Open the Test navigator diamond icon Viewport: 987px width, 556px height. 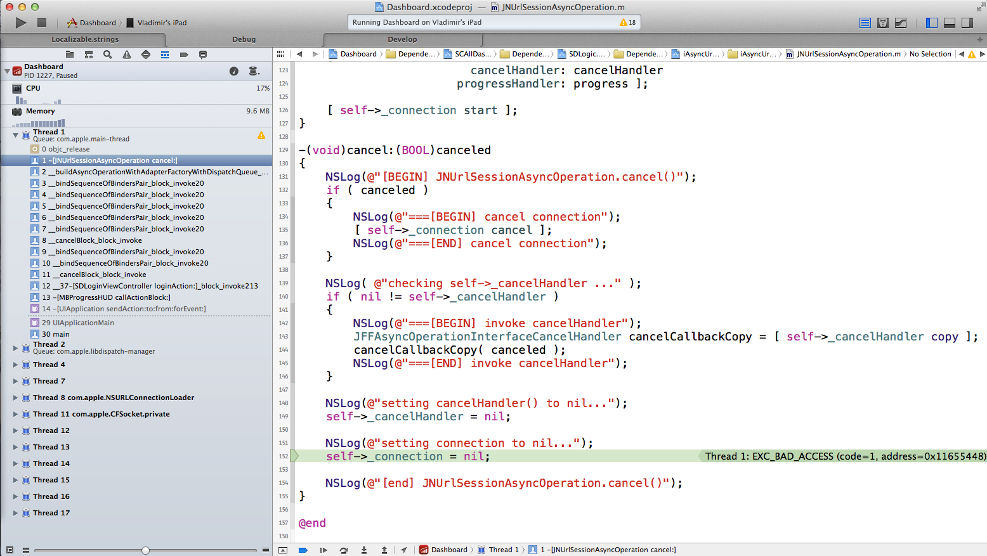146,55
